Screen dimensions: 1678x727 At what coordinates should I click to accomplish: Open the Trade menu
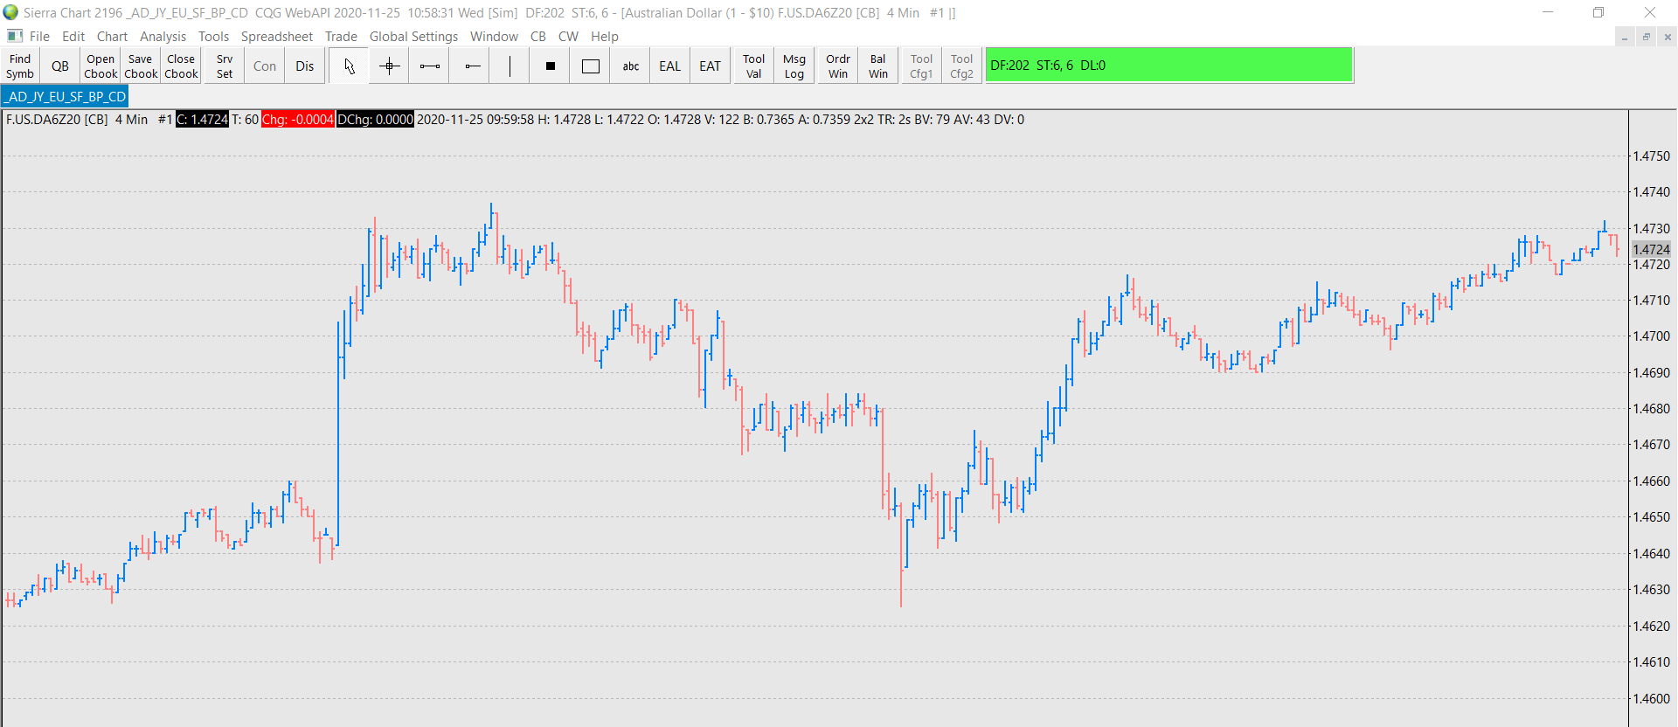(x=341, y=36)
